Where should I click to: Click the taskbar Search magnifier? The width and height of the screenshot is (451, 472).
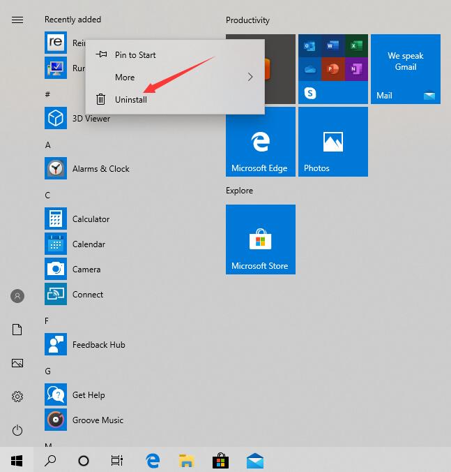pyautogui.click(x=50, y=460)
